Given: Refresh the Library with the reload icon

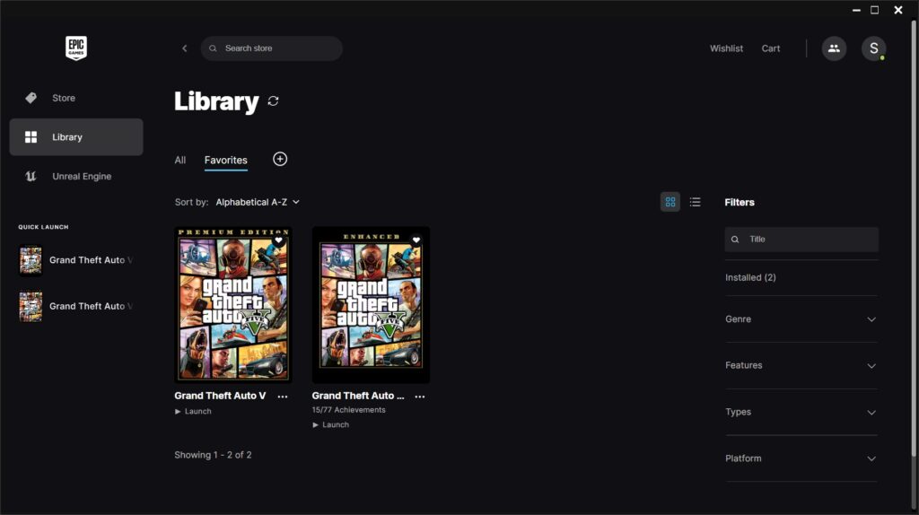Looking at the screenshot, I should (273, 101).
